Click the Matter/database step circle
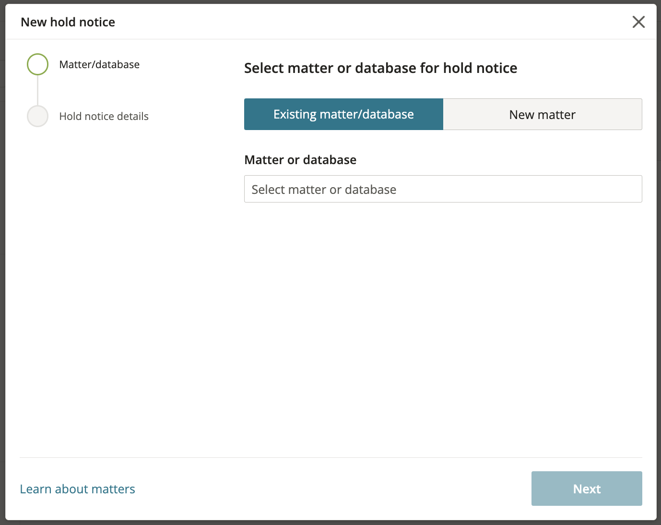The height and width of the screenshot is (525, 661). pos(37,64)
